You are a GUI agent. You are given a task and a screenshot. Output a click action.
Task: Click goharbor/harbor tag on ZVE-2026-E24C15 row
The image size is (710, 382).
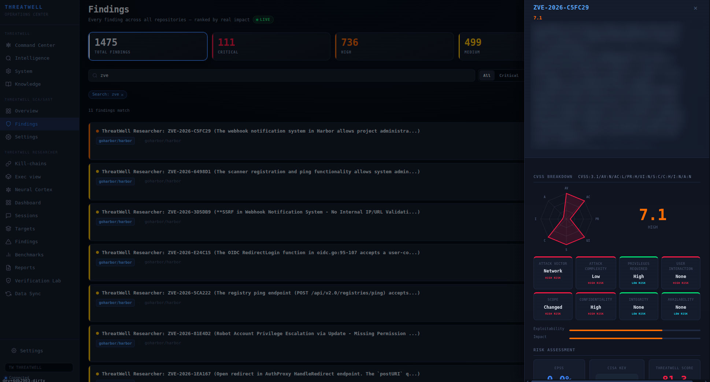[115, 262]
